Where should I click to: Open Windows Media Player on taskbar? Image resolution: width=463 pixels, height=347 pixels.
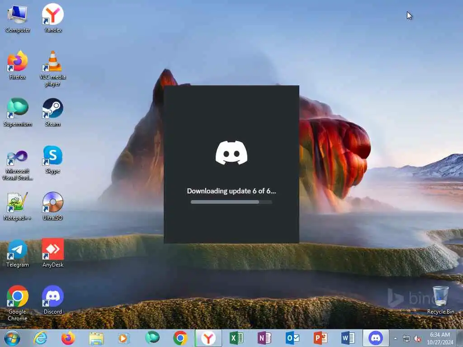tap(124, 338)
